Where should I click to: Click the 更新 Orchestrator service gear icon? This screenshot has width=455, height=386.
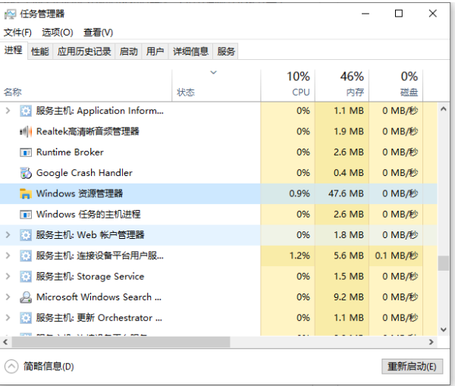[x=26, y=318]
